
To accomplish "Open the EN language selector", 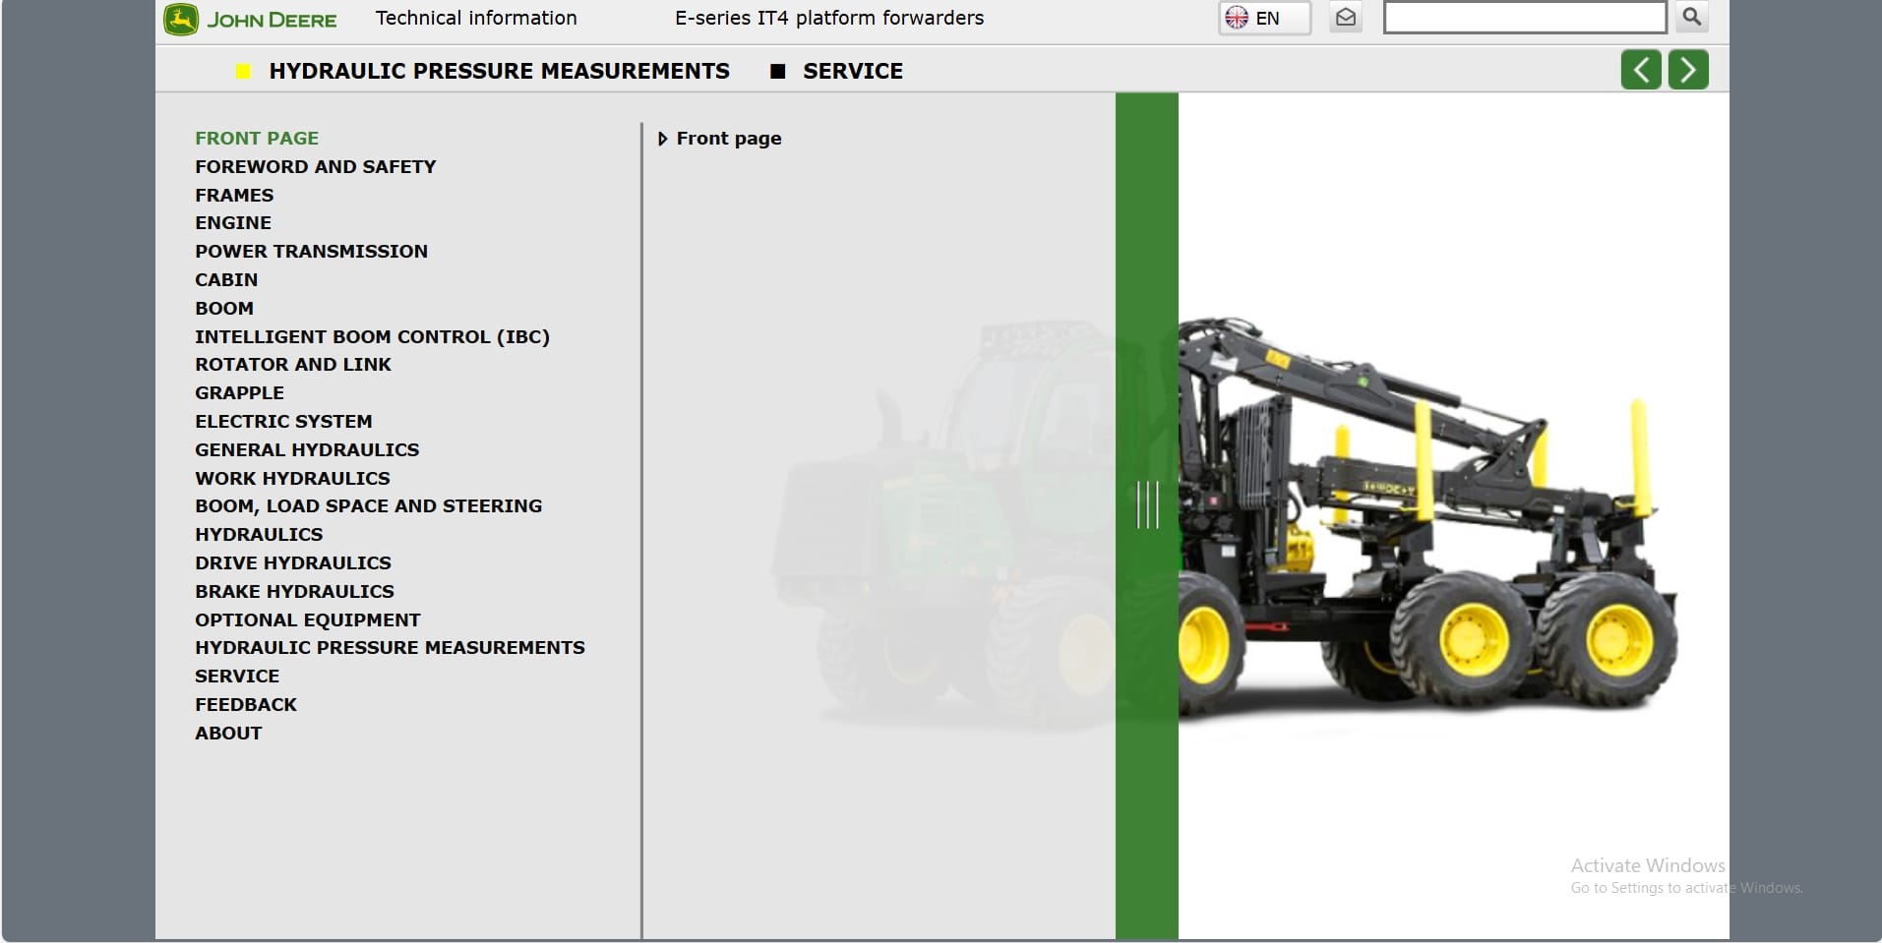I will pyautogui.click(x=1264, y=18).
